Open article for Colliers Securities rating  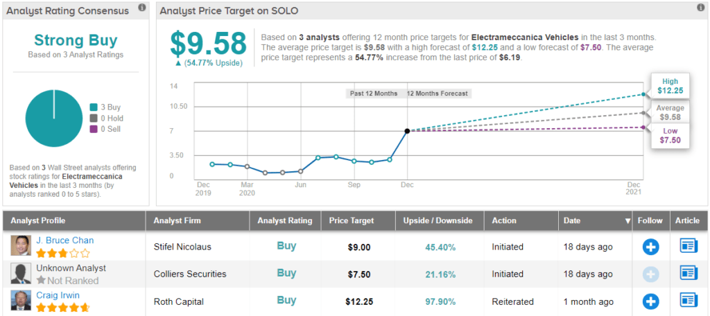pyautogui.click(x=687, y=274)
